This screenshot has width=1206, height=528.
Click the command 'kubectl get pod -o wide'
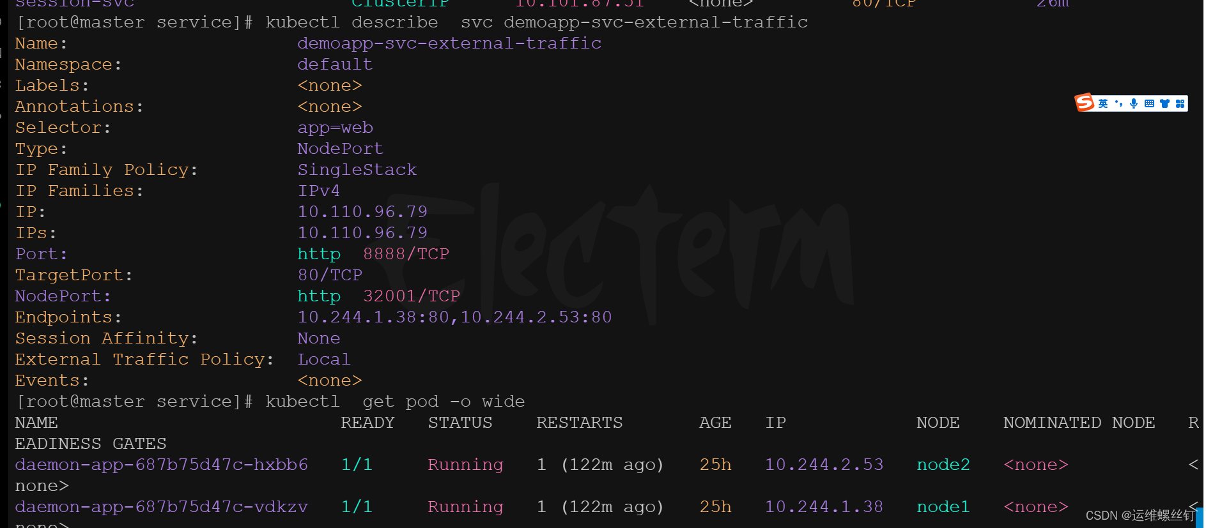[395, 402]
